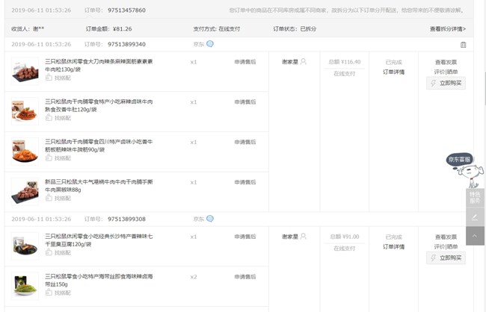
Task: Click 支付方式：在线支付 in header row
Action: click(x=217, y=29)
